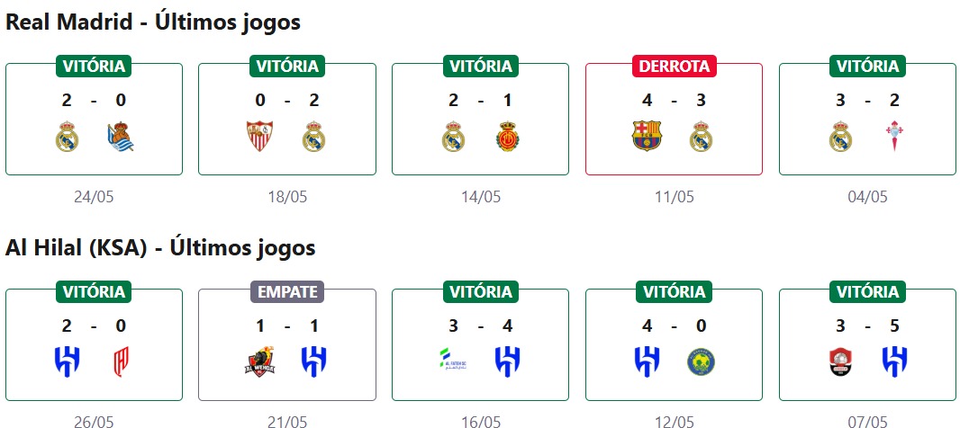Screen dimensions: 960x428
Task: Click the Real Madrid crest in the 11/05 match
Action: tap(701, 137)
